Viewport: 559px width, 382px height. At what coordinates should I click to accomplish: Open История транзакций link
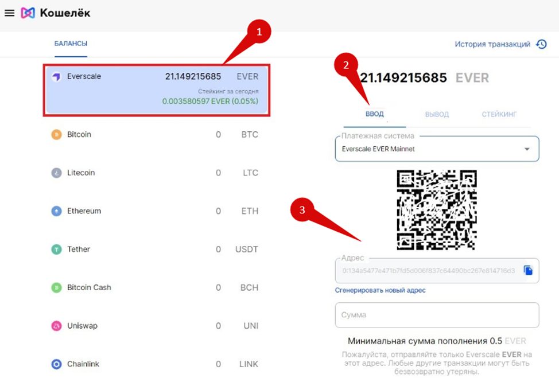492,44
